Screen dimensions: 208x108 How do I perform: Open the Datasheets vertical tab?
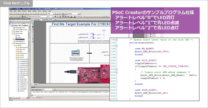pyautogui.click(x=29, y=43)
